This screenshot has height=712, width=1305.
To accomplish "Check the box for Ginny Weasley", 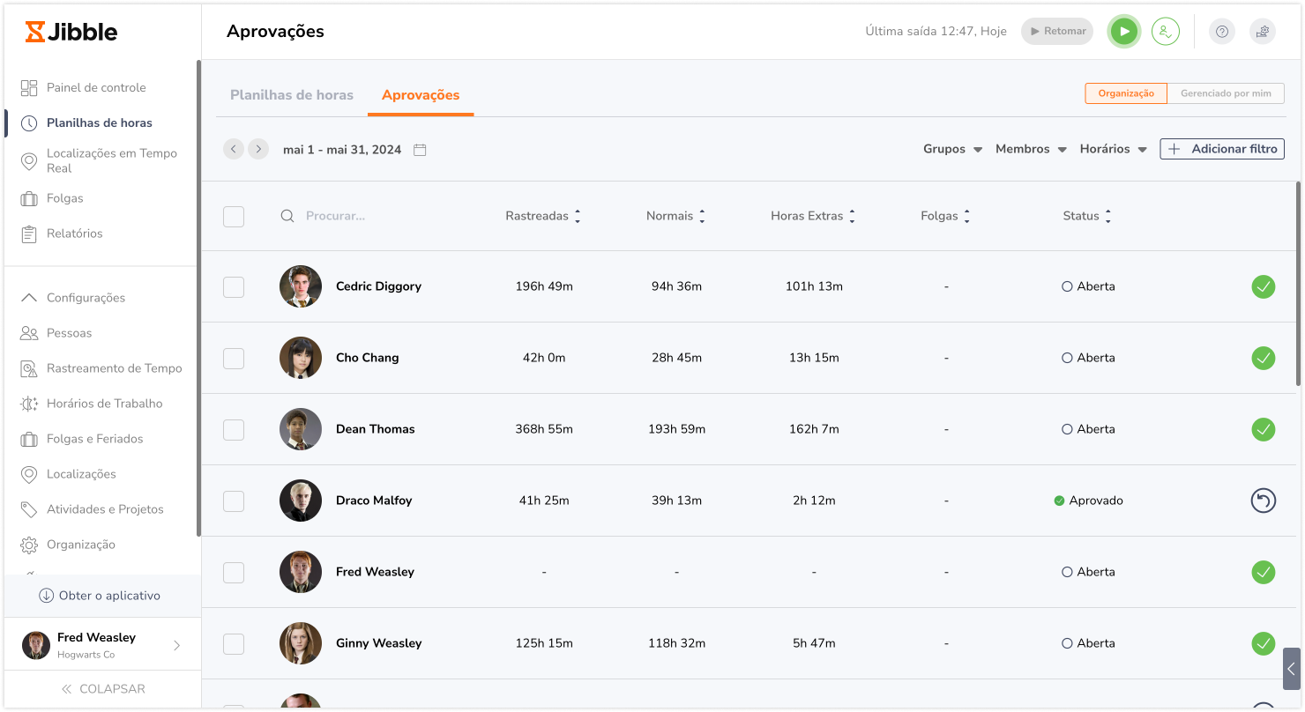I will click(x=234, y=643).
